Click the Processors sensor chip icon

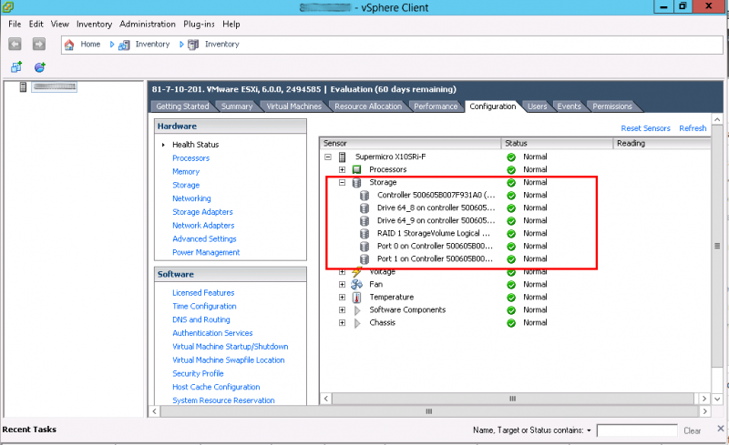[356, 169]
